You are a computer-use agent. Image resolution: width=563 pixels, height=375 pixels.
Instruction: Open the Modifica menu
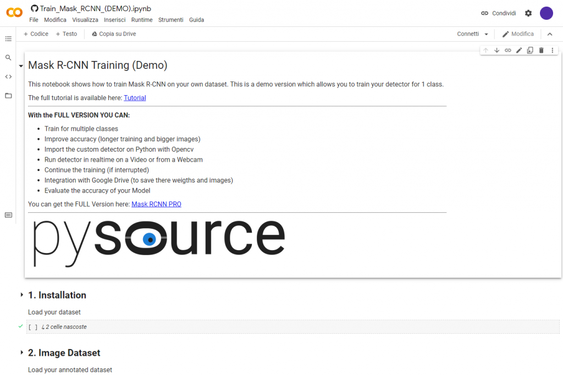(x=56, y=20)
